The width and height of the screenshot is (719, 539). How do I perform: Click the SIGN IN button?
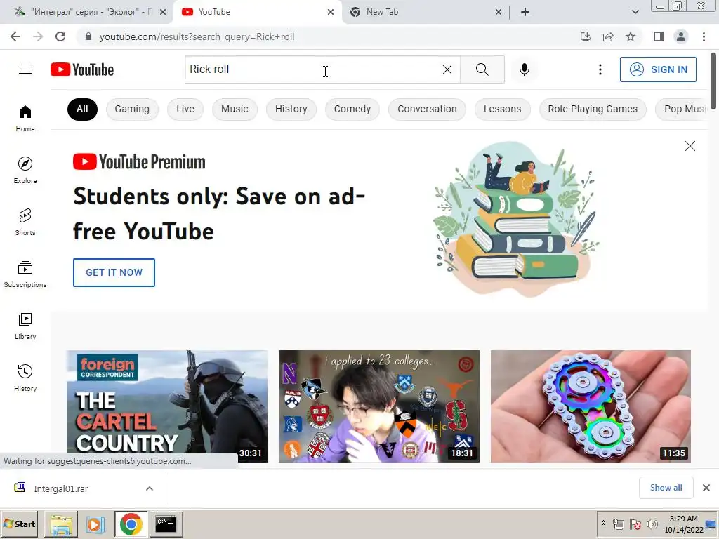pos(658,69)
